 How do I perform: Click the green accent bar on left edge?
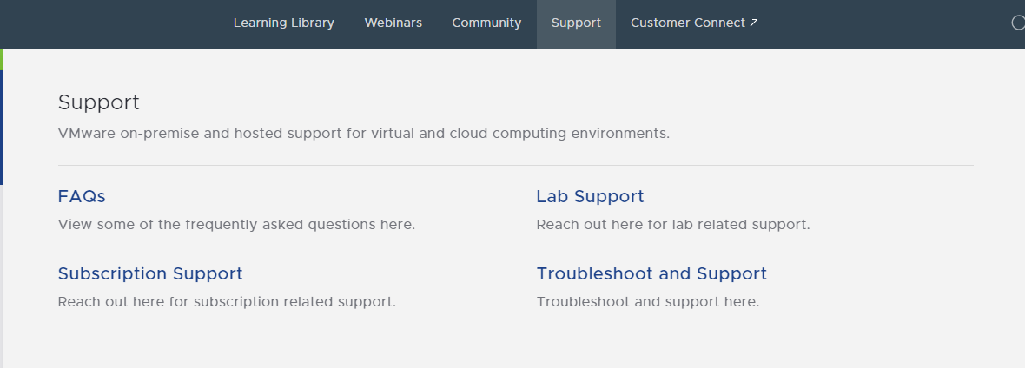(x=2, y=60)
